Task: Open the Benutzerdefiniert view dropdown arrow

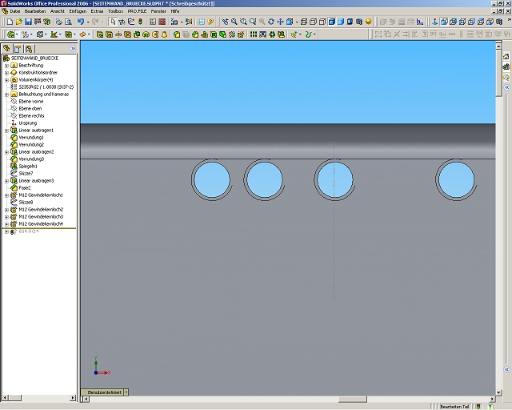Action: click(x=126, y=392)
